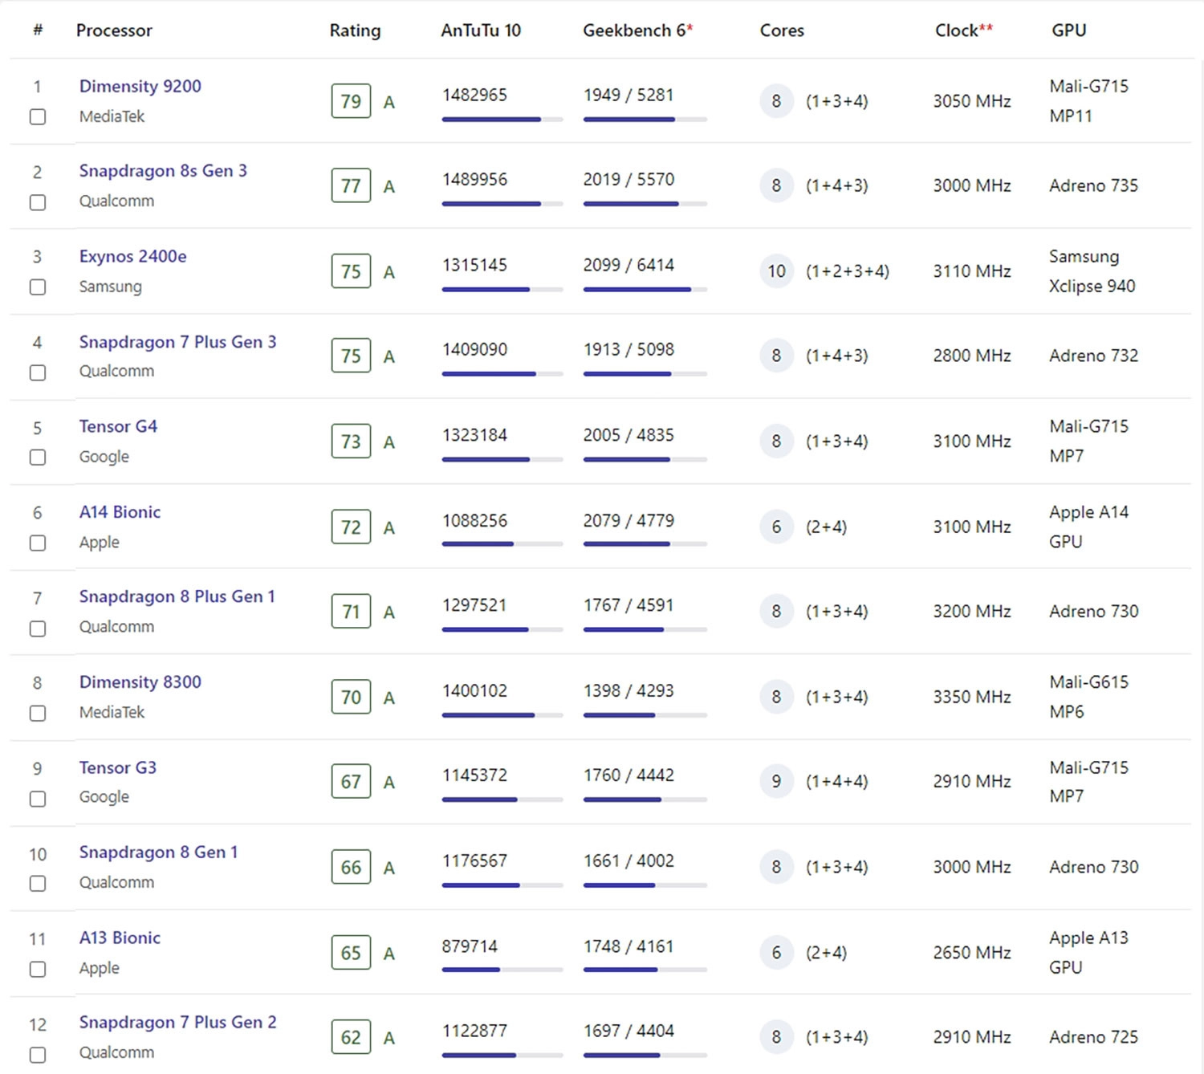Follow the Tensor G3 link
1204x1074 pixels.
tap(118, 767)
